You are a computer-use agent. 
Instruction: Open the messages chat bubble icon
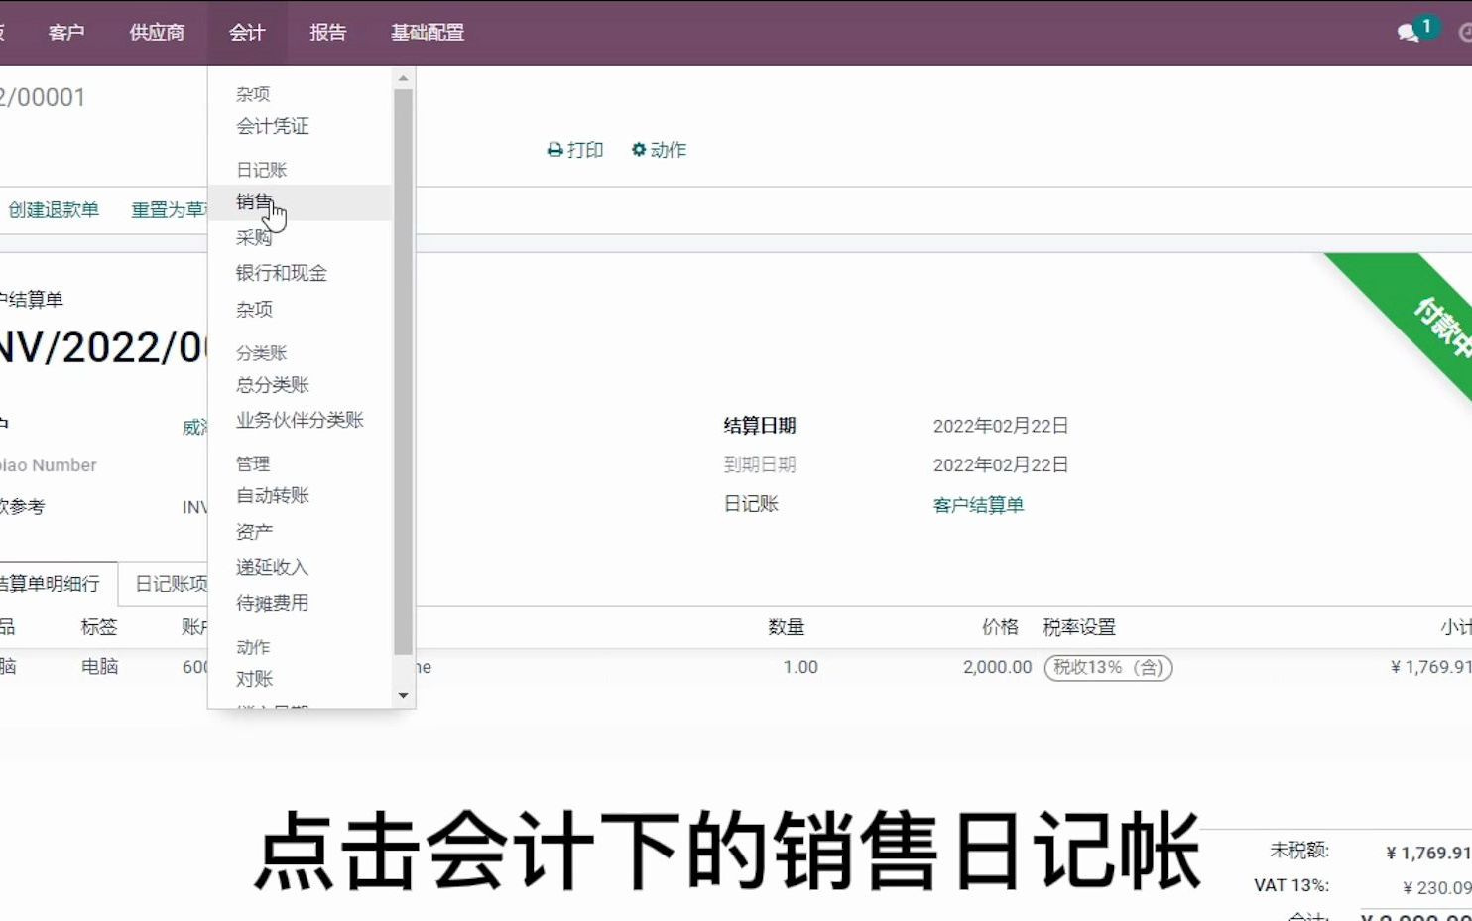click(x=1408, y=33)
